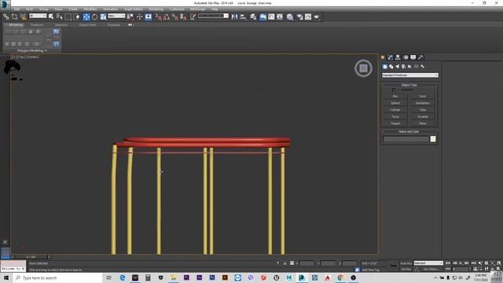The width and height of the screenshot is (503, 283).
Task: Open the Animation menu
Action: click(x=110, y=9)
